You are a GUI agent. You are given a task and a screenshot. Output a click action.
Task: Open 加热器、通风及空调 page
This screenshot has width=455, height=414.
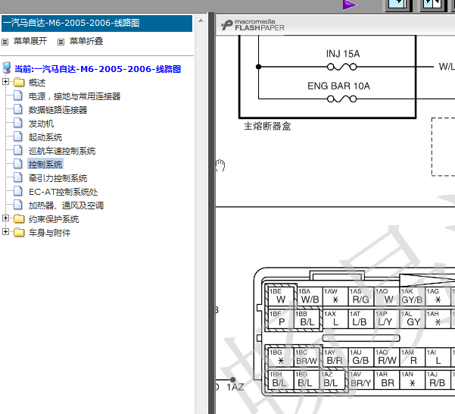click(x=66, y=205)
